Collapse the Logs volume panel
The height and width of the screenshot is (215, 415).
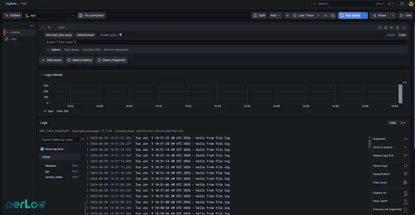coord(42,75)
